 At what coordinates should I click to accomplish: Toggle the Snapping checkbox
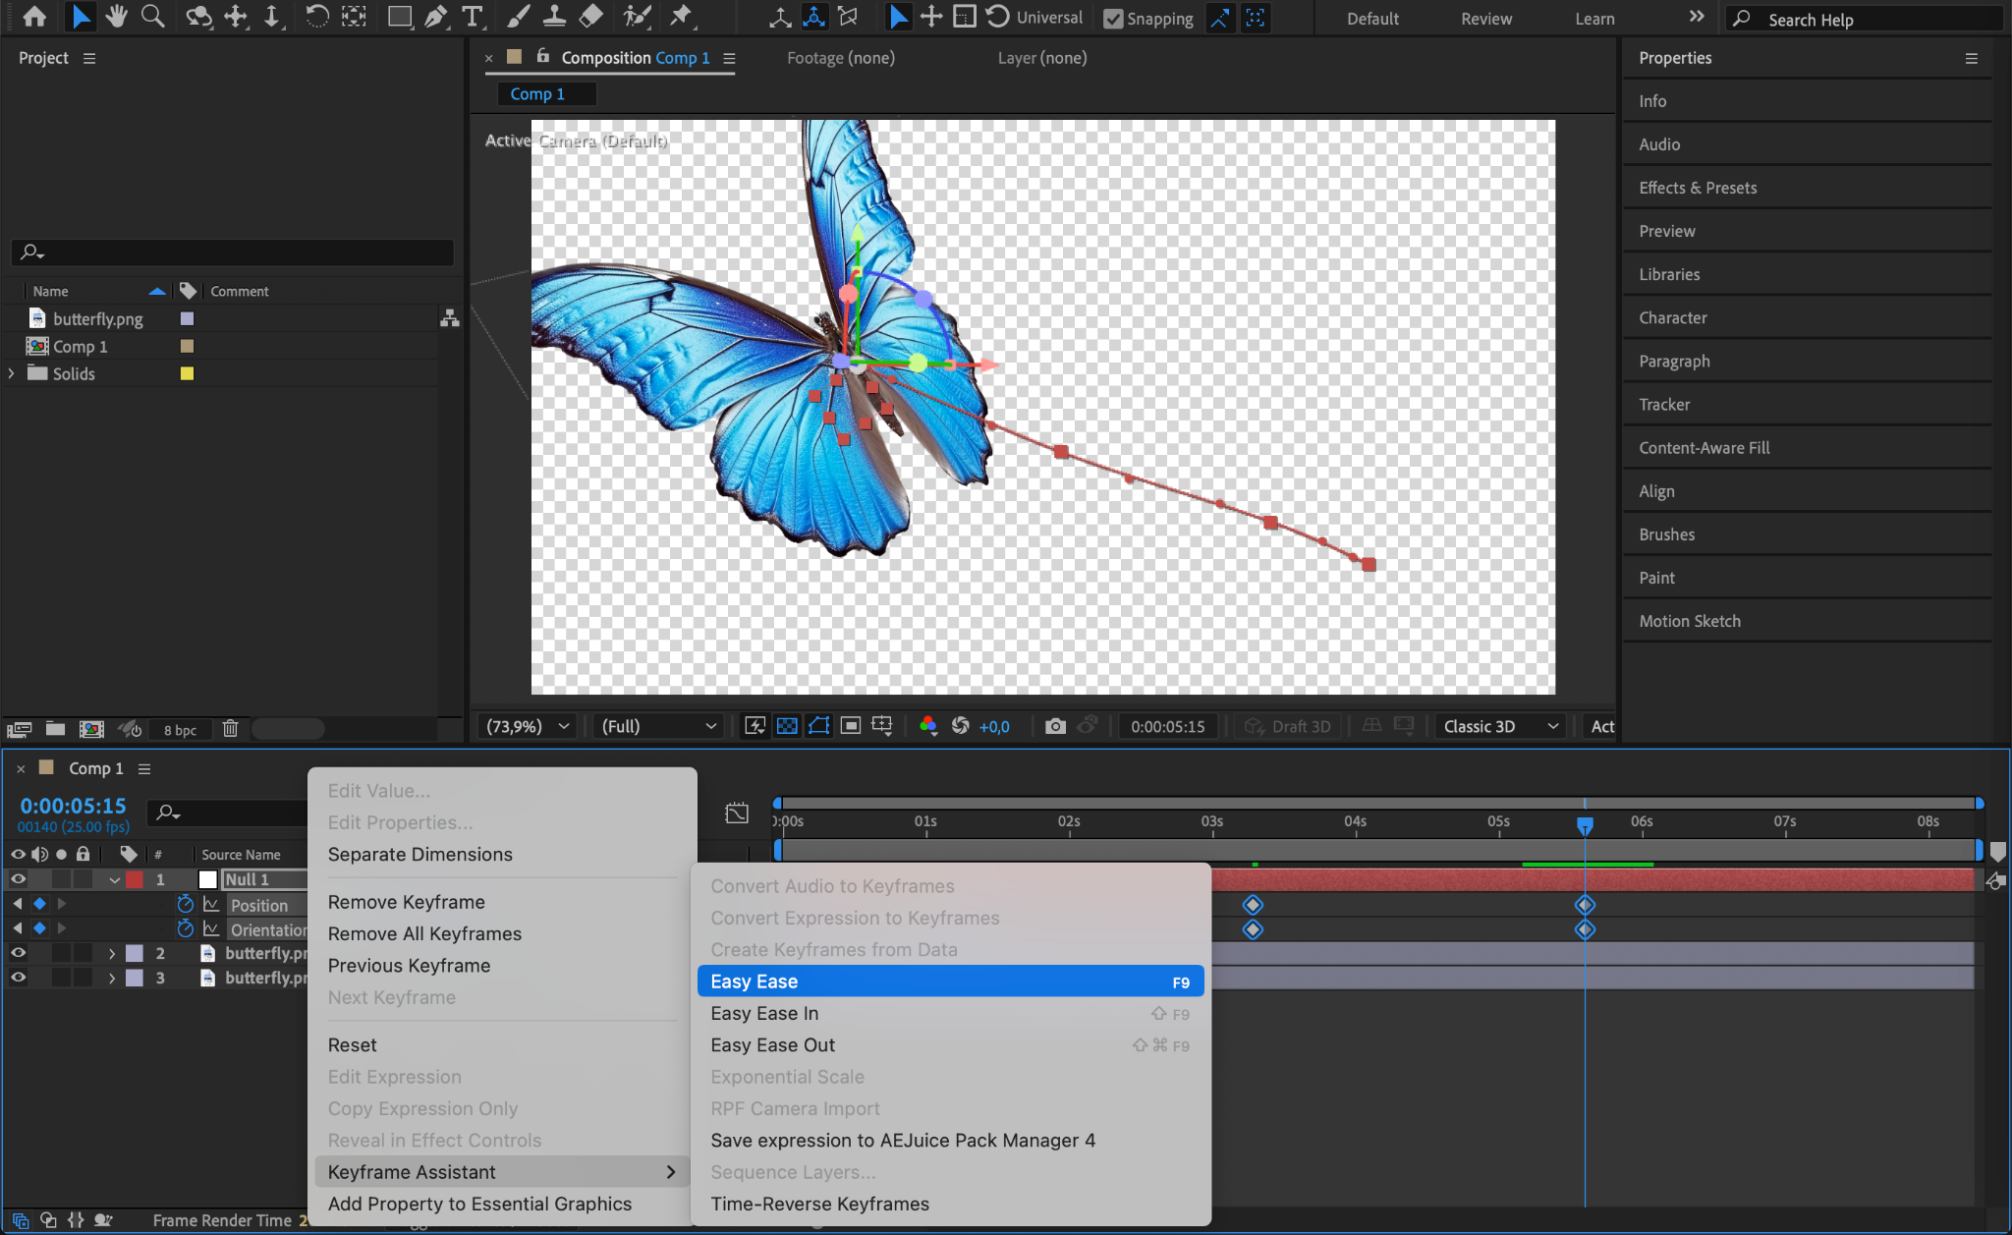pos(1113,19)
